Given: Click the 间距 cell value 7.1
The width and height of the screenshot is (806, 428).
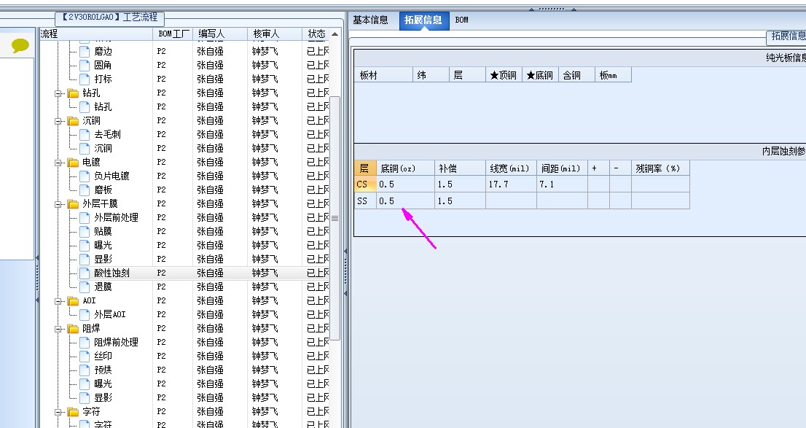Looking at the screenshot, I should coord(562,184).
